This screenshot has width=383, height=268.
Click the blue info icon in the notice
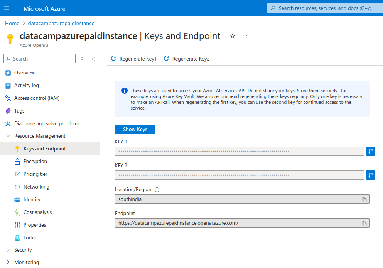coord(125,91)
